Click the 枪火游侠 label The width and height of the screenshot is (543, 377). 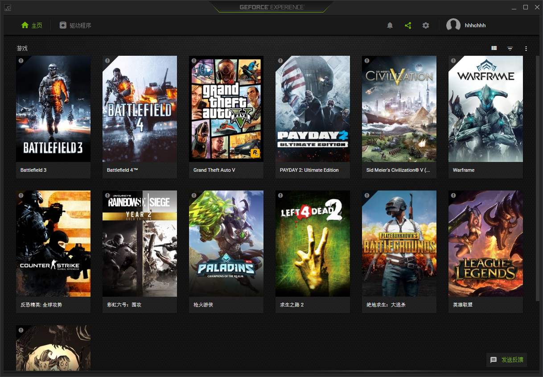(203, 305)
